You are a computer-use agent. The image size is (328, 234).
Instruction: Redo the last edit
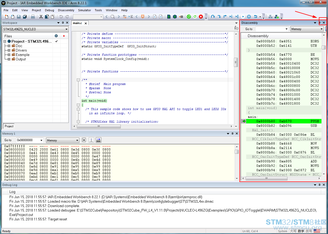(67, 17)
